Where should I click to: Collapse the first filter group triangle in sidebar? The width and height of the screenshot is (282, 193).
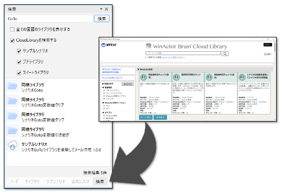coord(103,88)
